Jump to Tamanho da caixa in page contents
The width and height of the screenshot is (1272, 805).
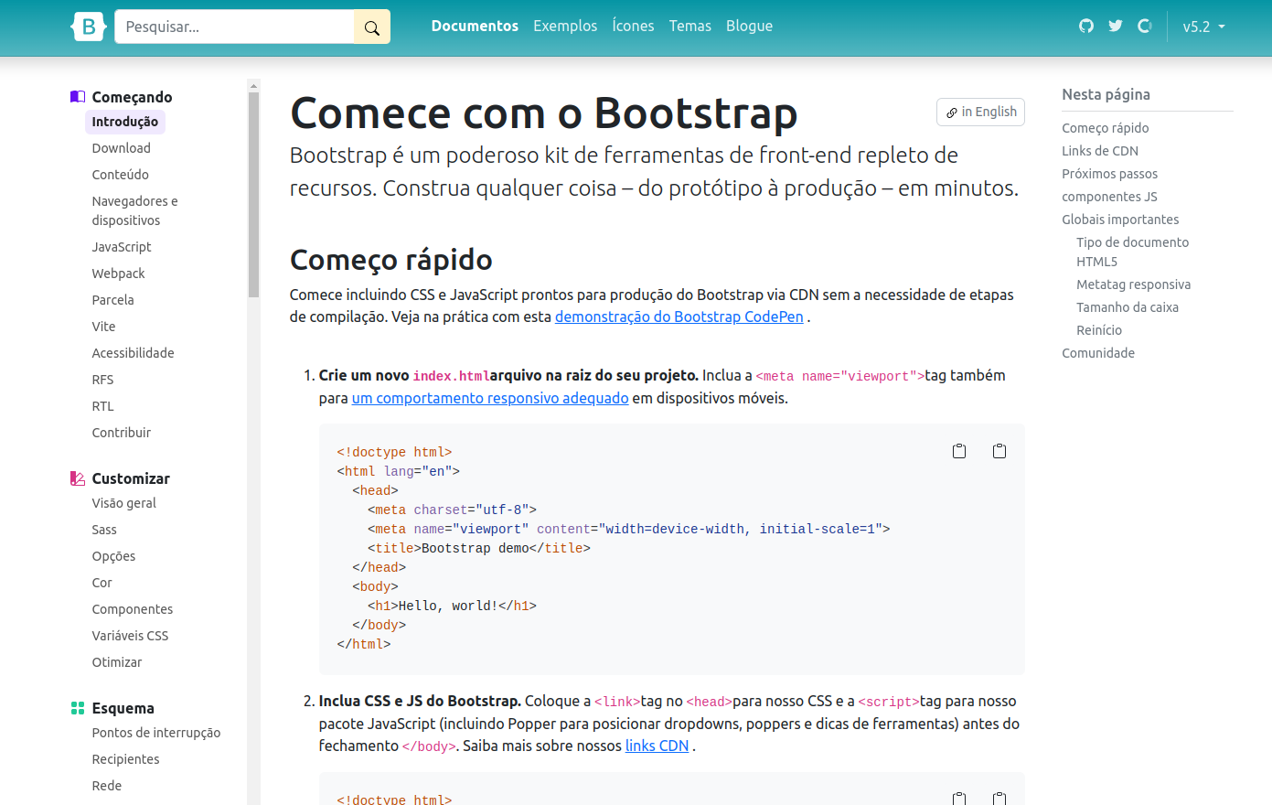click(1127, 307)
